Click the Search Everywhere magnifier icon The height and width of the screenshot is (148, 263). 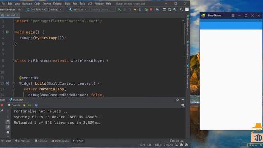coord(182,9)
